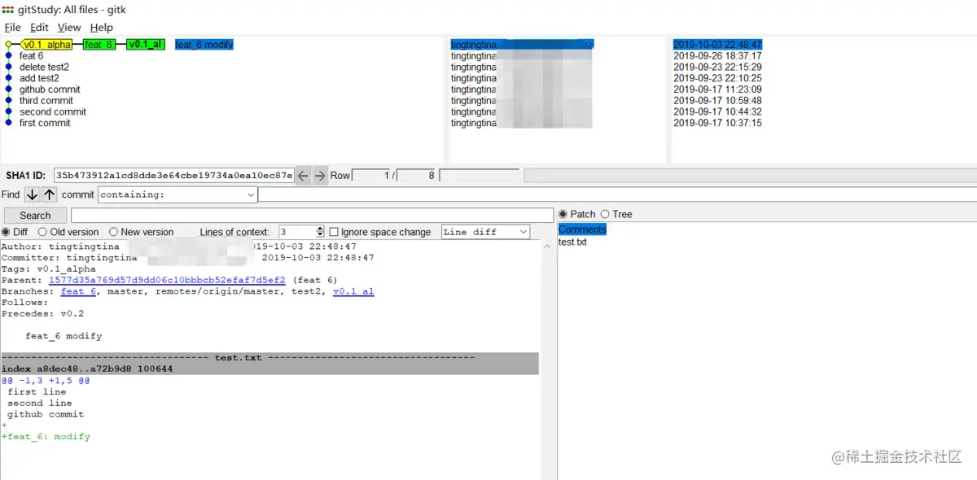Follow the feat_6 branch link in details
The image size is (977, 480).
78,291
